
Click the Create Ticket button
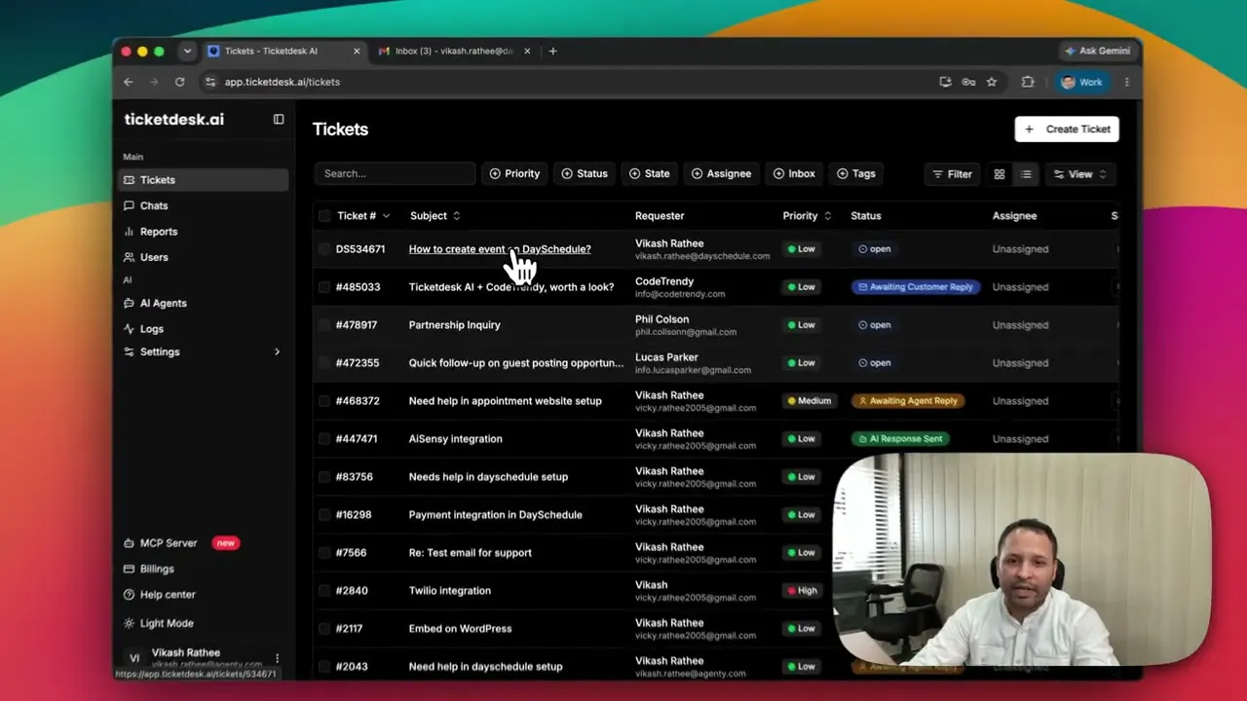tap(1067, 129)
